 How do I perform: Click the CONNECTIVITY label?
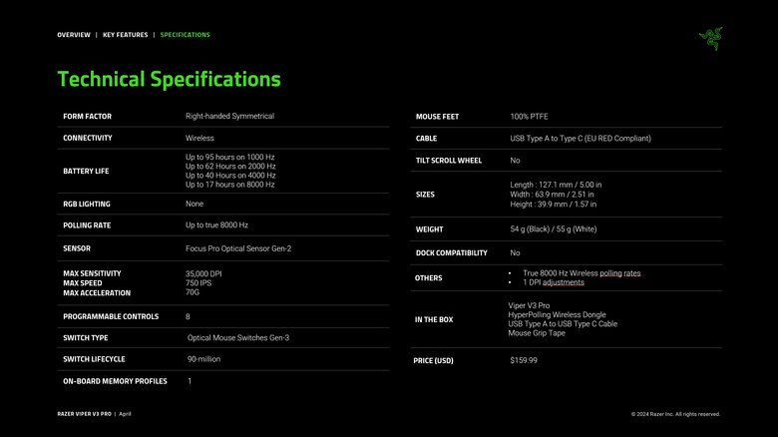(x=88, y=138)
